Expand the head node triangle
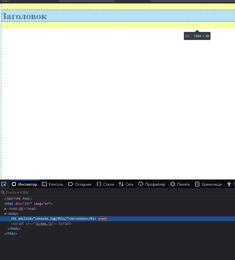235x260 pixels. 5,209
